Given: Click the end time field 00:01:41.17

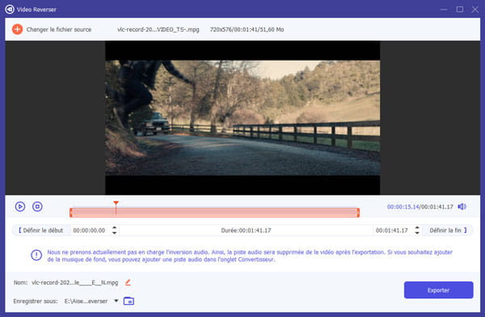Looking at the screenshot, I should click(391, 230).
